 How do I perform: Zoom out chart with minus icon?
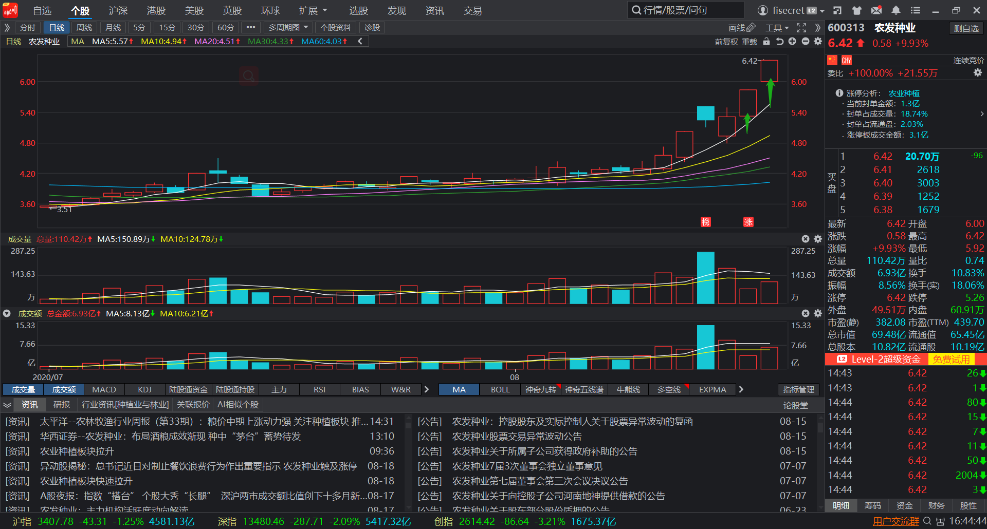(x=805, y=42)
